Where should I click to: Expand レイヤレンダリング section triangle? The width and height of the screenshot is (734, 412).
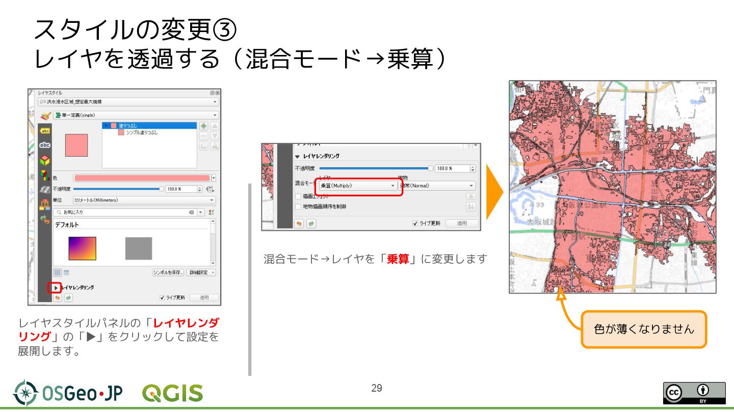point(56,288)
